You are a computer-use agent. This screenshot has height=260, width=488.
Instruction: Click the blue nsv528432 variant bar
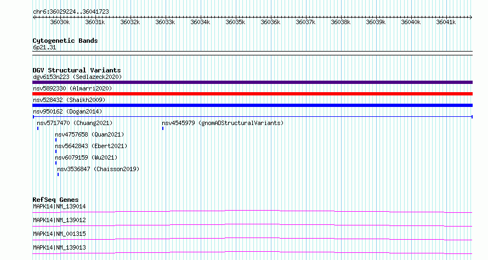[x=252, y=105]
